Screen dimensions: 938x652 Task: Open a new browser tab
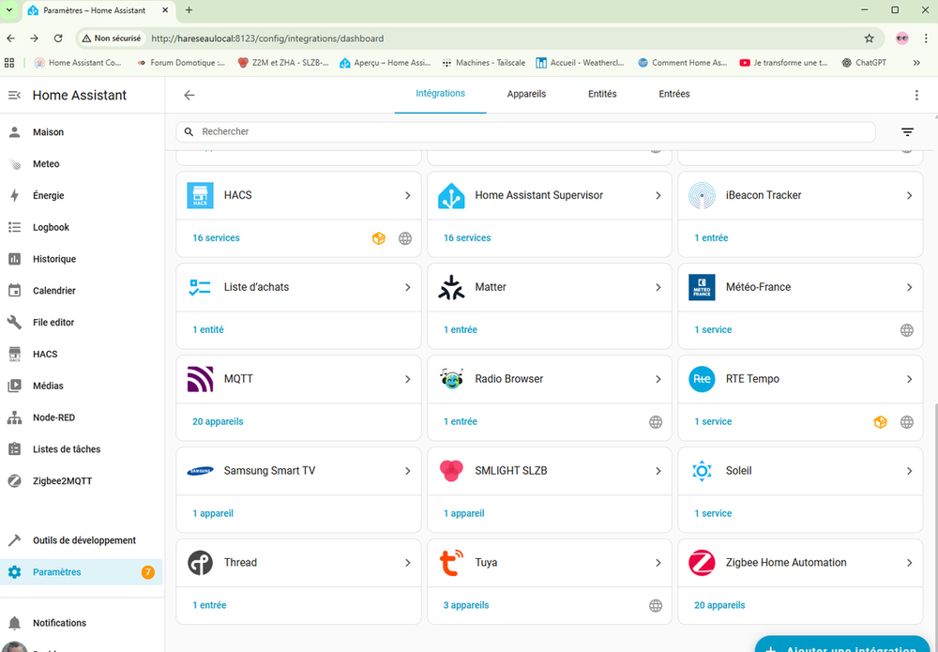pyautogui.click(x=189, y=10)
